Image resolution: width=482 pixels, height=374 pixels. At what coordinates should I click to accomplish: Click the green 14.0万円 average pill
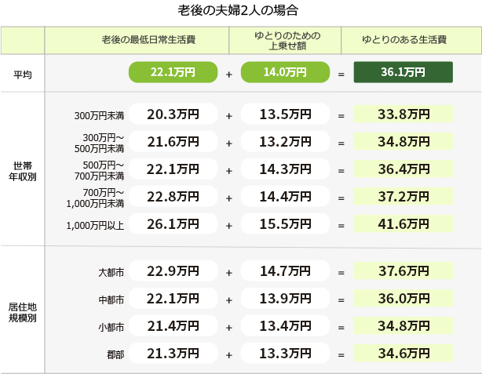pyautogui.click(x=285, y=72)
